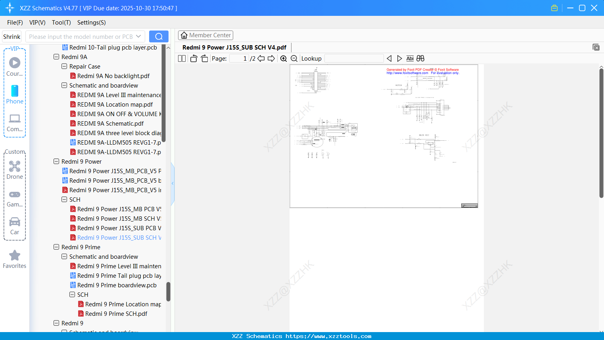Open the model number dropdown arrow
The image size is (604, 340).
(138, 36)
